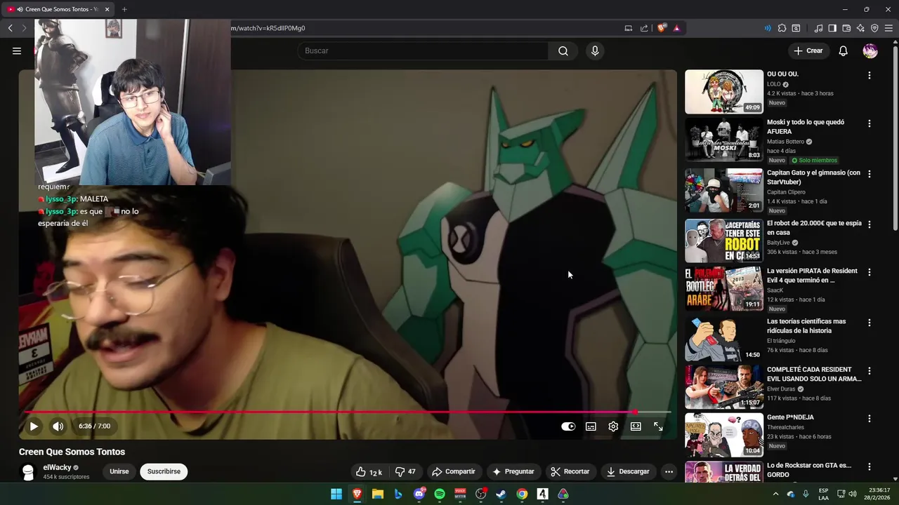This screenshot has height=505, width=899.
Task: Play the video
Action: tap(34, 426)
